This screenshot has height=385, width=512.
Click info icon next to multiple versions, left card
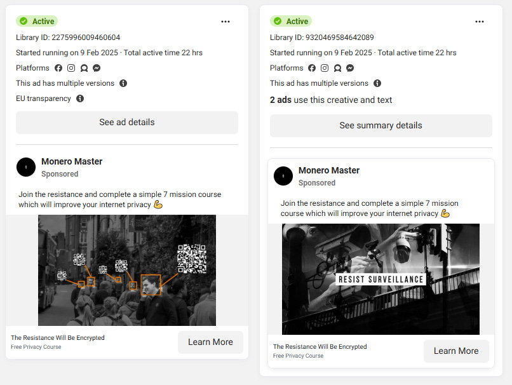click(123, 83)
